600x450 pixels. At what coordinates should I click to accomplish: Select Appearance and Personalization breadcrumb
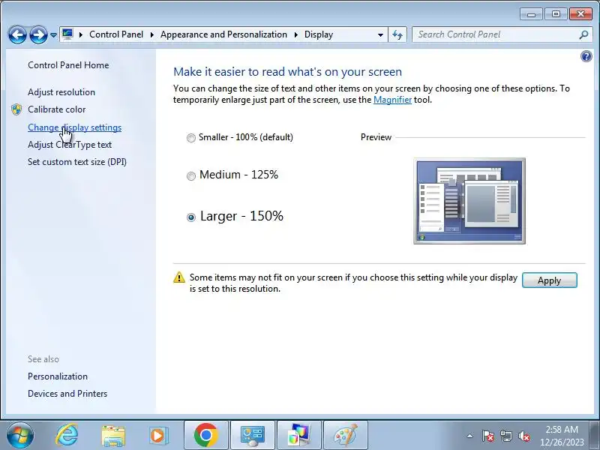coord(223,34)
